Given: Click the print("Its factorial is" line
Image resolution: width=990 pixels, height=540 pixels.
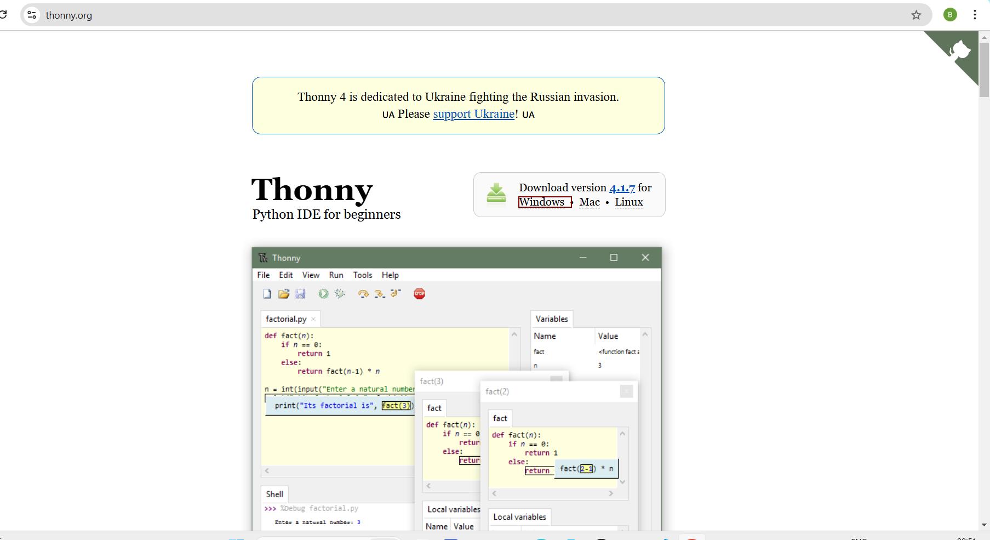Looking at the screenshot, I should (340, 406).
